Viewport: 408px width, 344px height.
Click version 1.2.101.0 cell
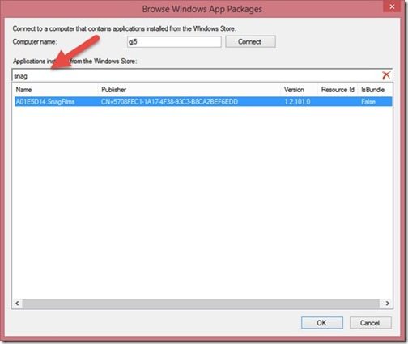tap(297, 101)
